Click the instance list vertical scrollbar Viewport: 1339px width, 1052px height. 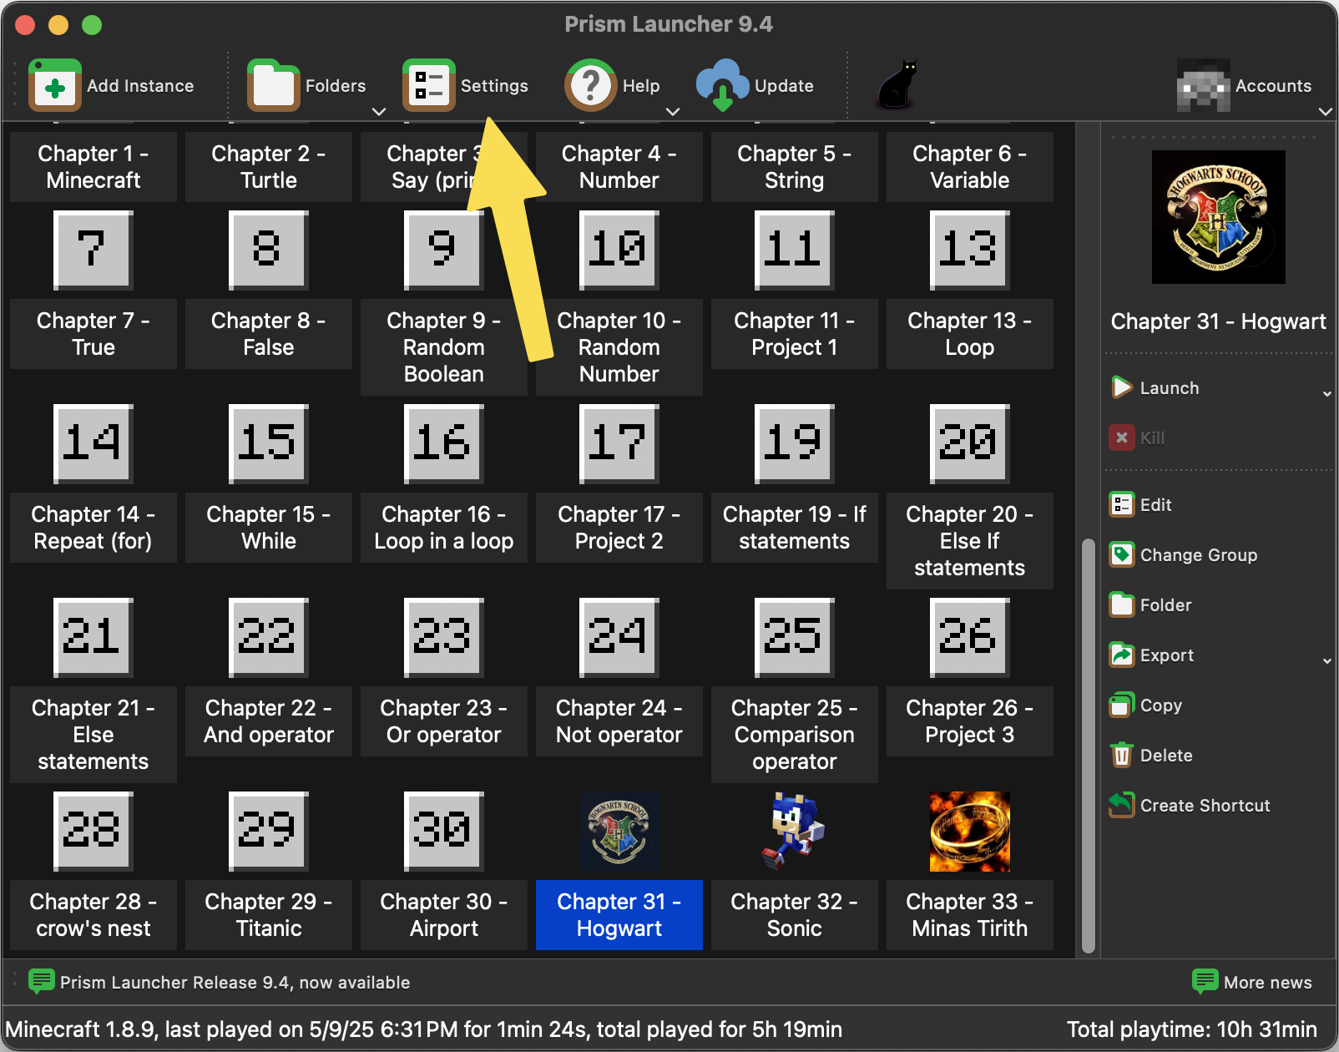coord(1088,743)
